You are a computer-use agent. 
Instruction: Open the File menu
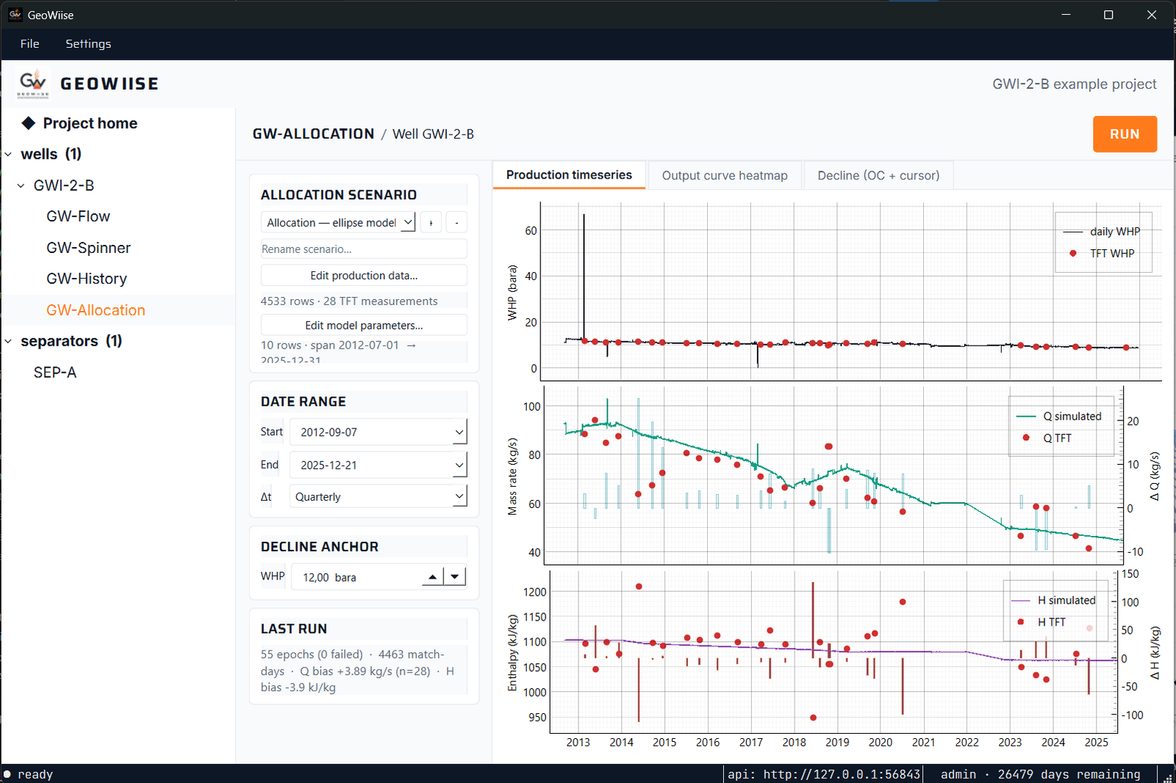coord(30,44)
